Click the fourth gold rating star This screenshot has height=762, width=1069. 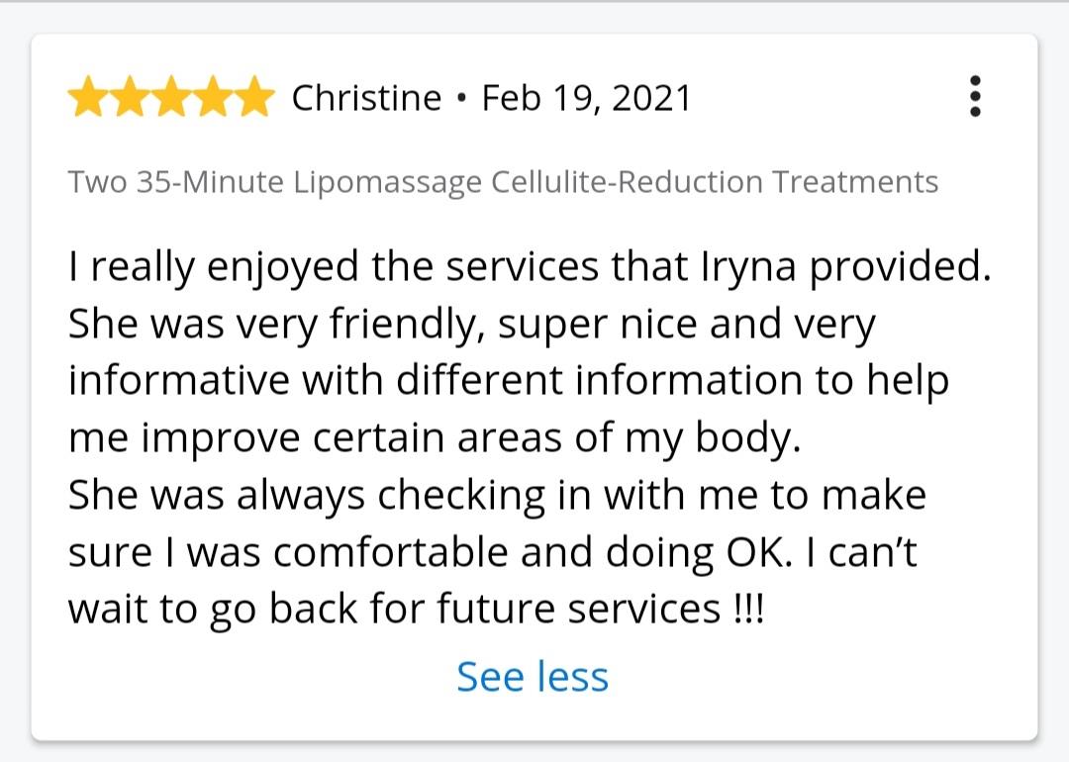213,96
